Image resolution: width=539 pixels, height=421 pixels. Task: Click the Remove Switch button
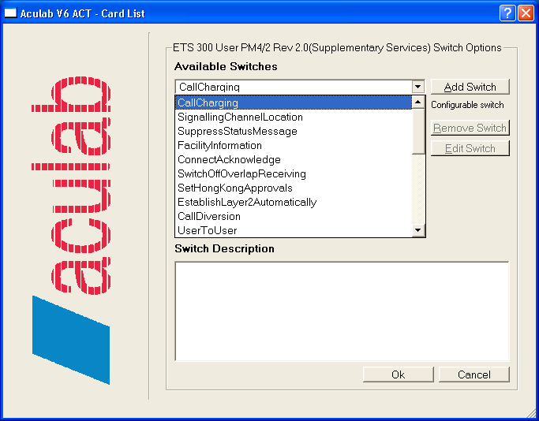coord(470,128)
